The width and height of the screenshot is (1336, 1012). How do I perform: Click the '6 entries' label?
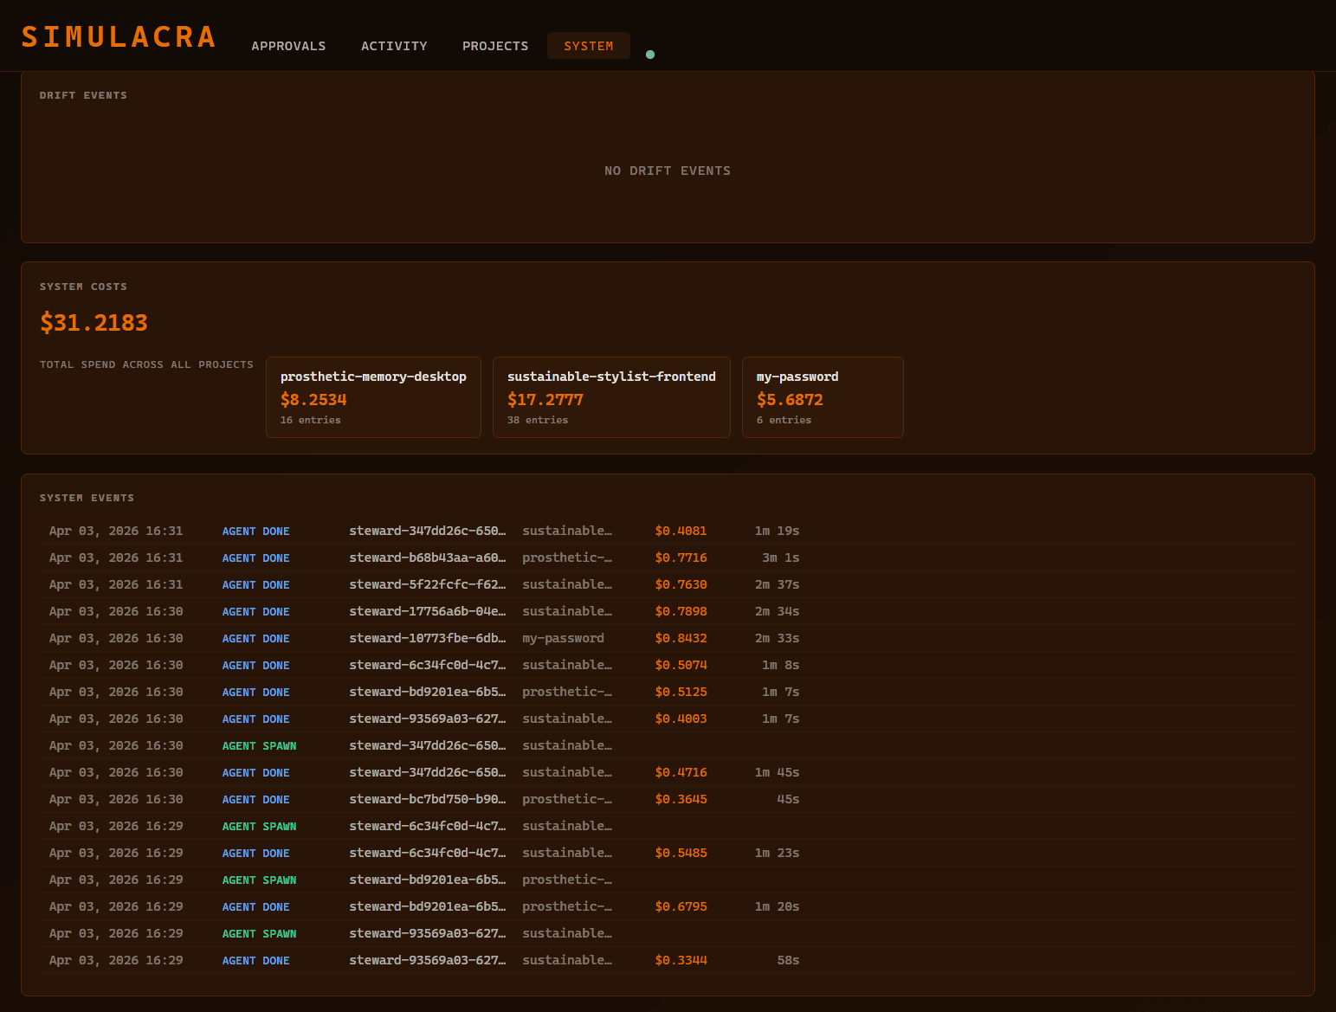pos(784,420)
